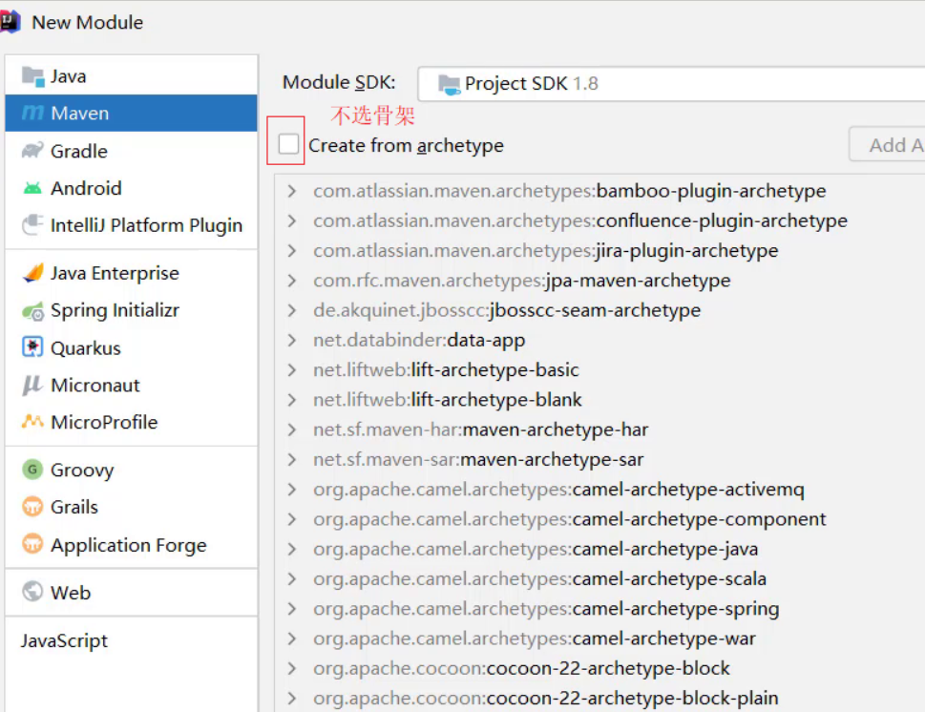925x712 pixels.
Task: Click the Module SDK label
Action: point(339,82)
